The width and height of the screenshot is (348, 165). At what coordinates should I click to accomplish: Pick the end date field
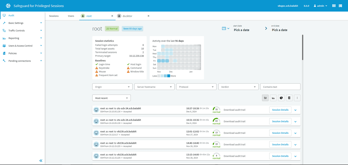pos(280,30)
